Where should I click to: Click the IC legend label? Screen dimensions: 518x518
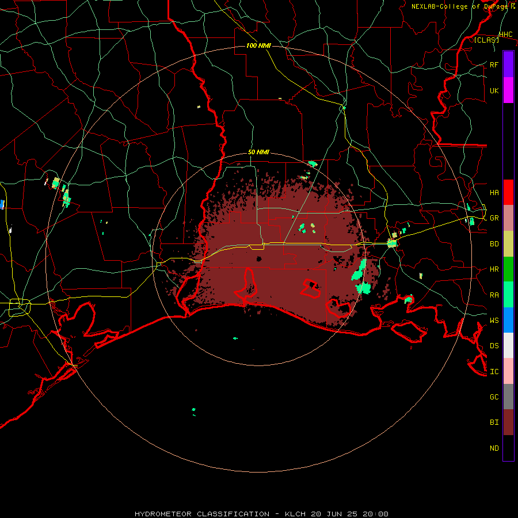coord(494,371)
